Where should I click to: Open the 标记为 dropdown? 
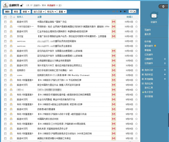coord(51,12)
